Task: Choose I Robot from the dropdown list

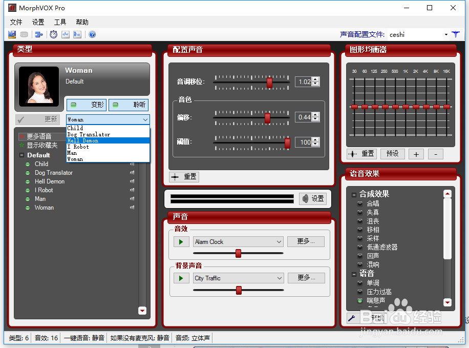Action: [x=108, y=147]
